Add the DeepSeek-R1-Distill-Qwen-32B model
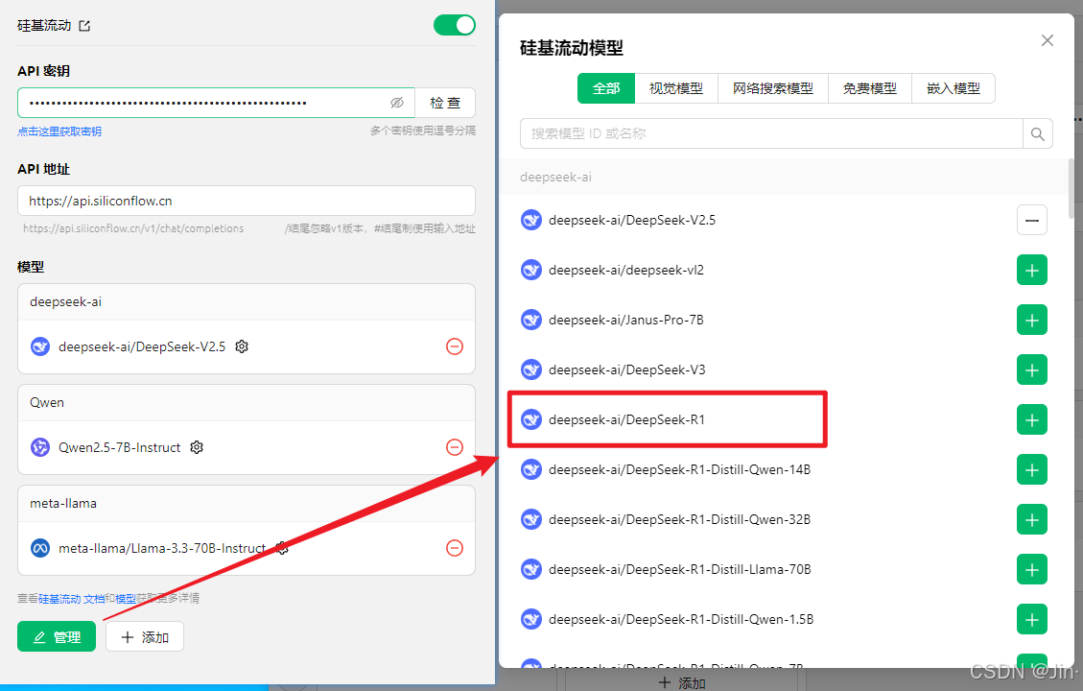The width and height of the screenshot is (1083, 691). point(1032,519)
